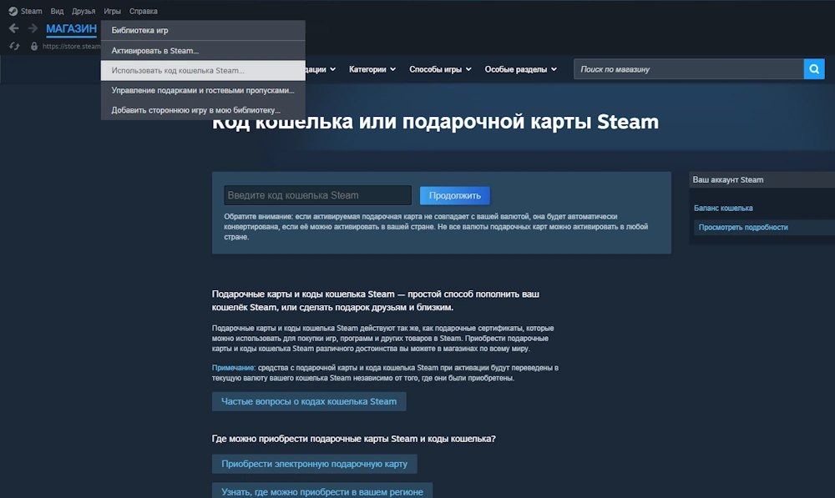Click Частые вопросы о кодах кошелька Steam
Viewport: 835px width, 498px height.
pos(309,401)
